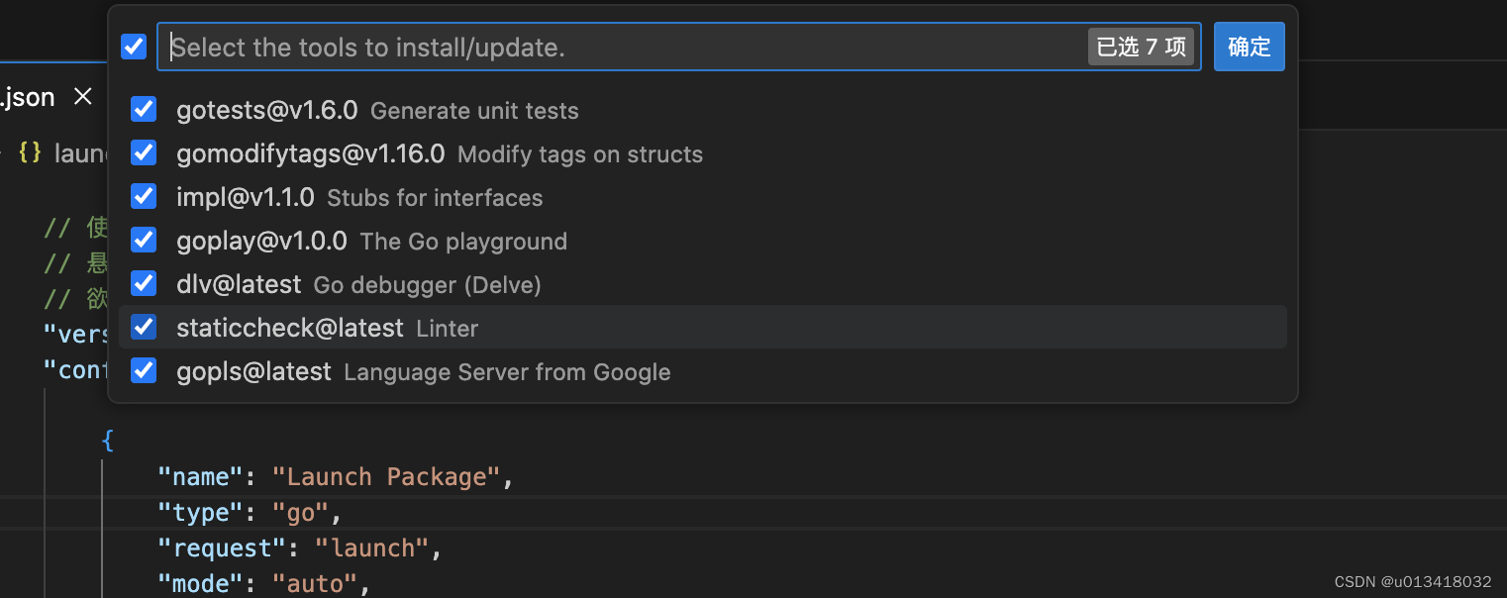Click the tools search input field
This screenshot has height=598, width=1507.
pyautogui.click(x=594, y=46)
